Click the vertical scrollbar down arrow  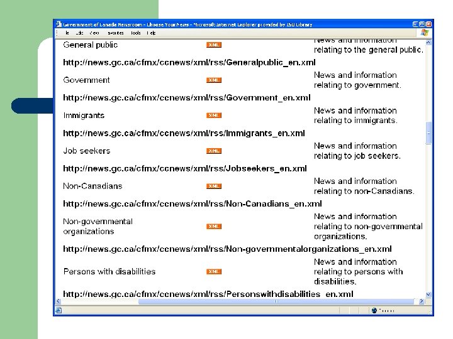(428, 294)
